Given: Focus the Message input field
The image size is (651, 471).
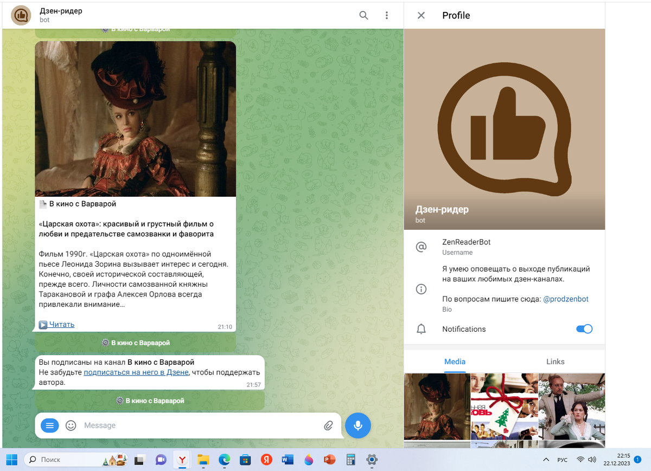Looking at the screenshot, I should coord(198,425).
